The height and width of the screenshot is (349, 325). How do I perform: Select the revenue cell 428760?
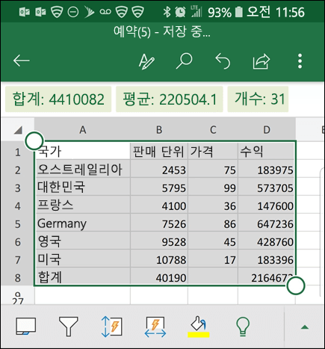(x=267, y=241)
